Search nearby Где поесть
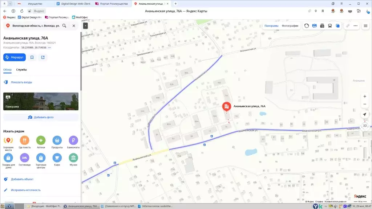Screen dimensions: 372x209 tap(24, 142)
